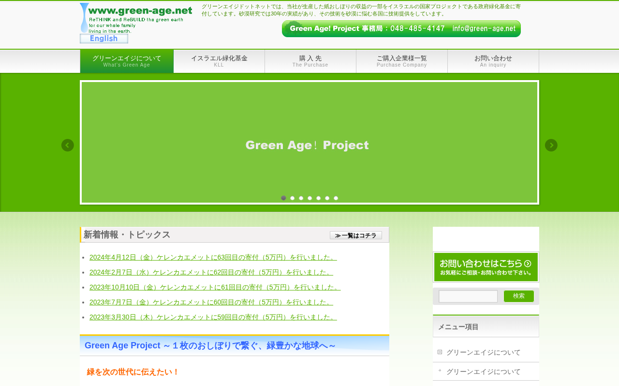Focus the sidebar search text field

[468, 296]
